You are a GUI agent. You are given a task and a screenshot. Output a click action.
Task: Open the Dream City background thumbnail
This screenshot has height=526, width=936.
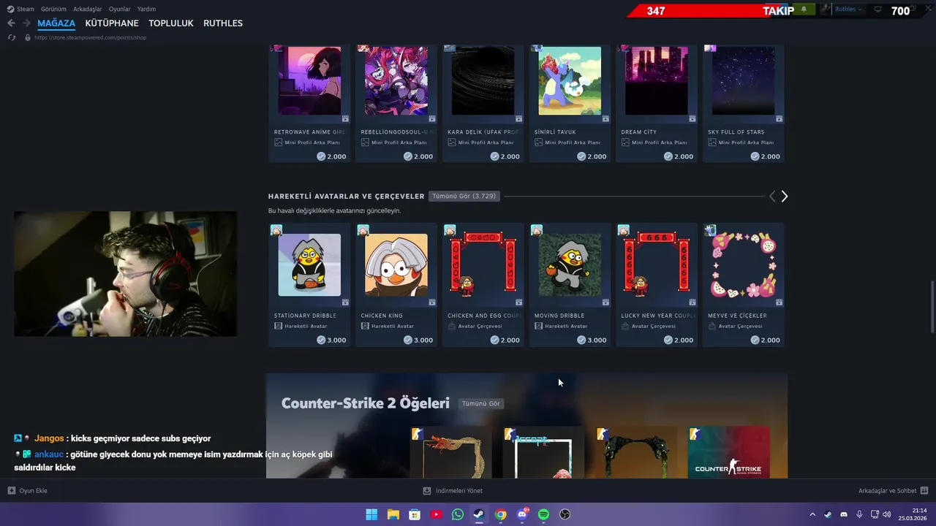(x=657, y=80)
